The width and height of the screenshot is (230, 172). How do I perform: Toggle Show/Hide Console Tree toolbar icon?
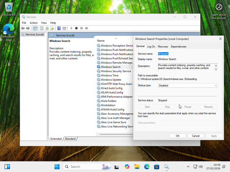coord(35,28)
